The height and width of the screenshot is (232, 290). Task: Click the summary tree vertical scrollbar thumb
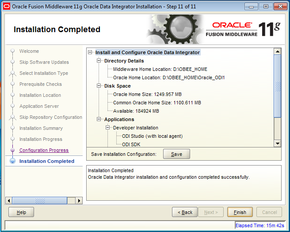point(278,86)
